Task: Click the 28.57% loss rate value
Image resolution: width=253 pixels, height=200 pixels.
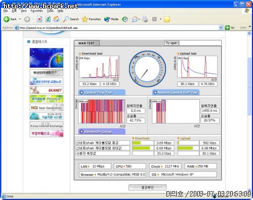Action: [210, 121]
